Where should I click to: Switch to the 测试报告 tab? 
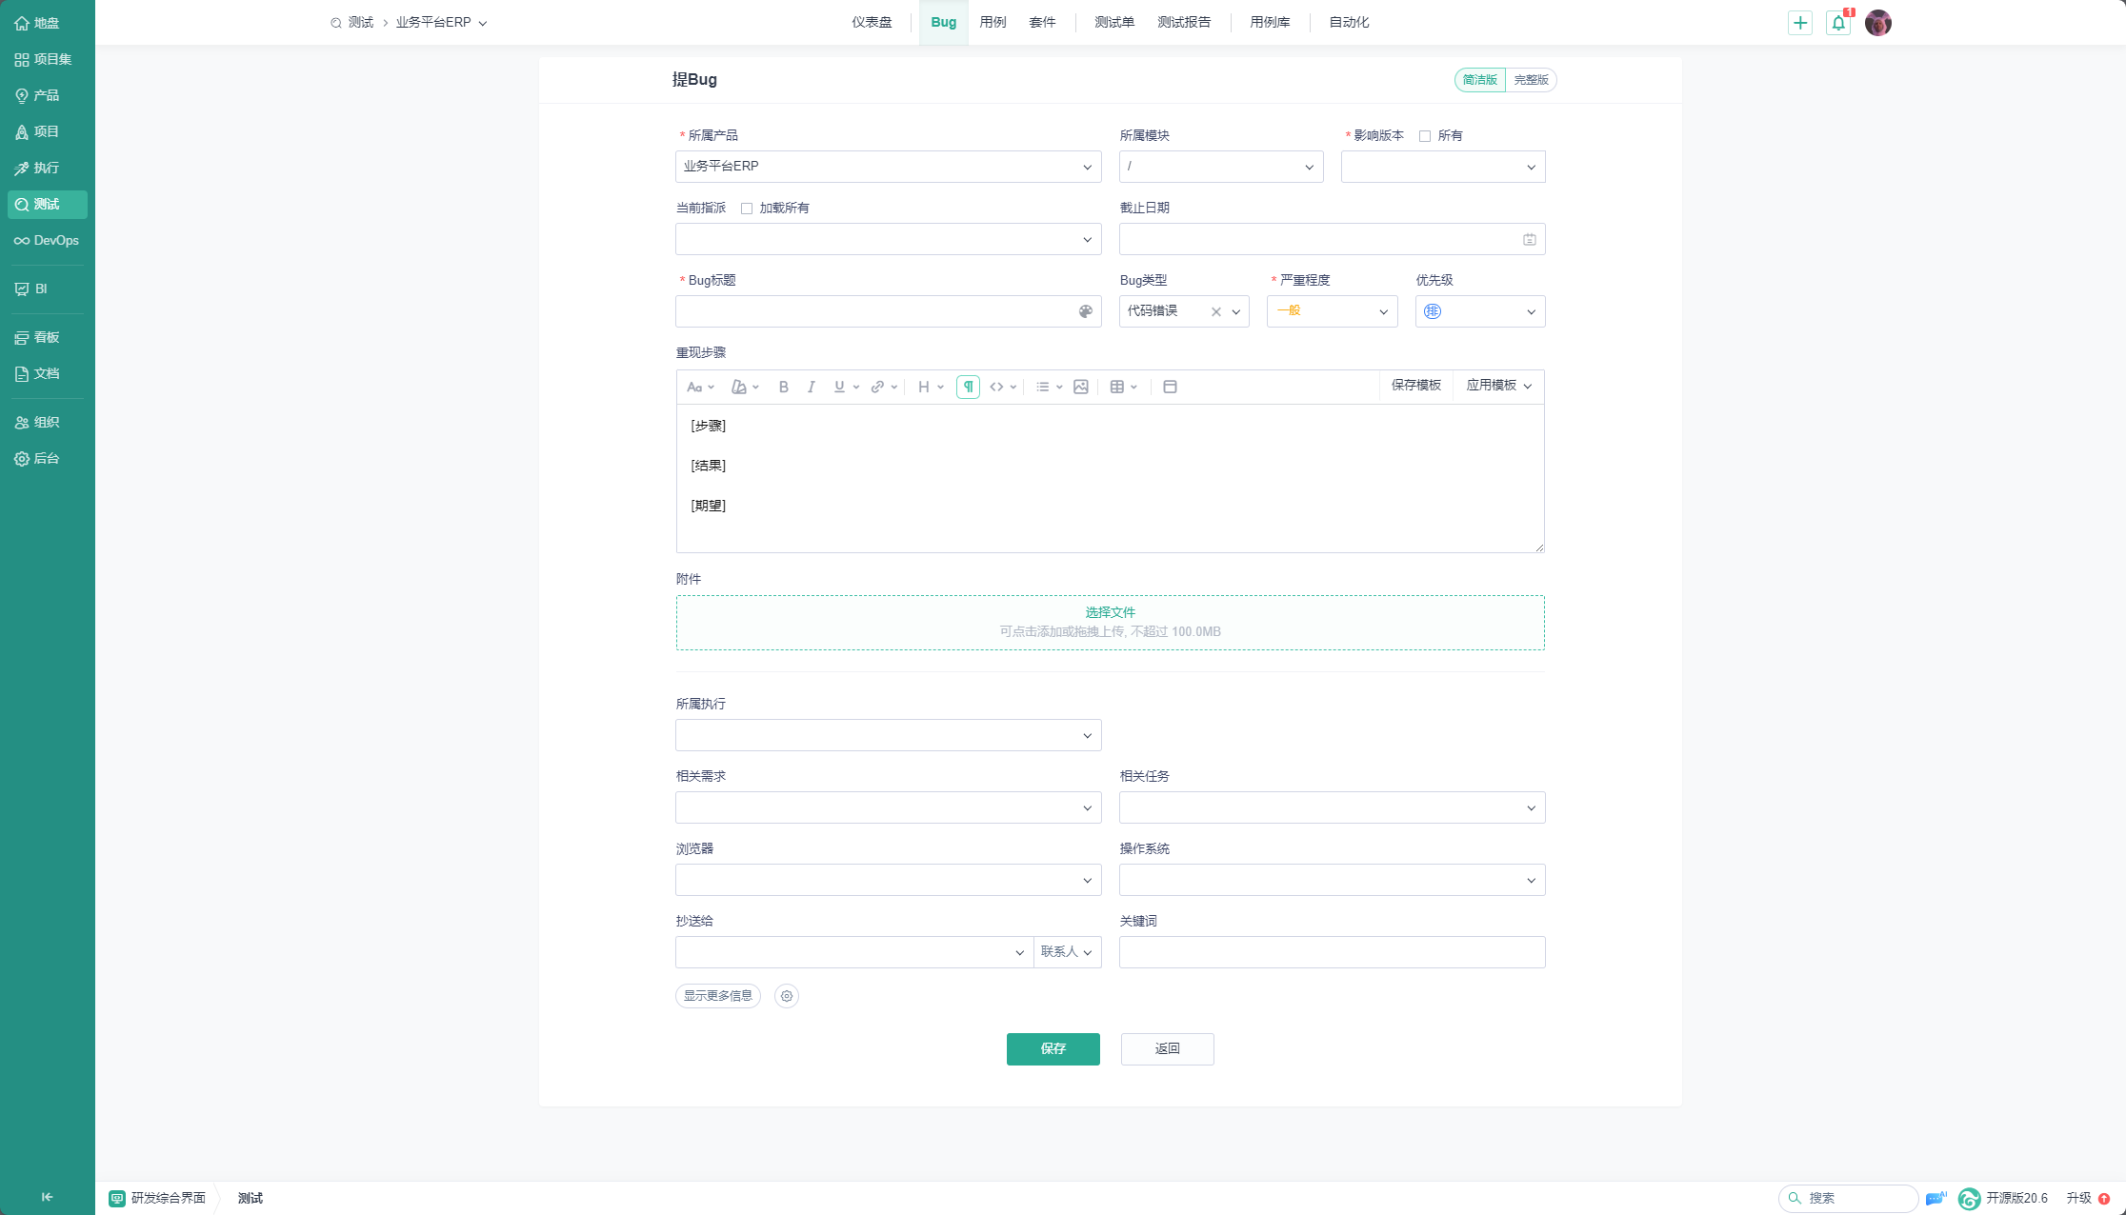pos(1184,22)
